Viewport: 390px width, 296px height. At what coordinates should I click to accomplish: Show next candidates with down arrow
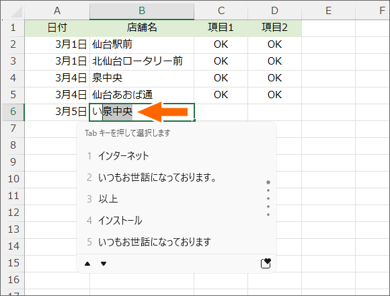104,264
